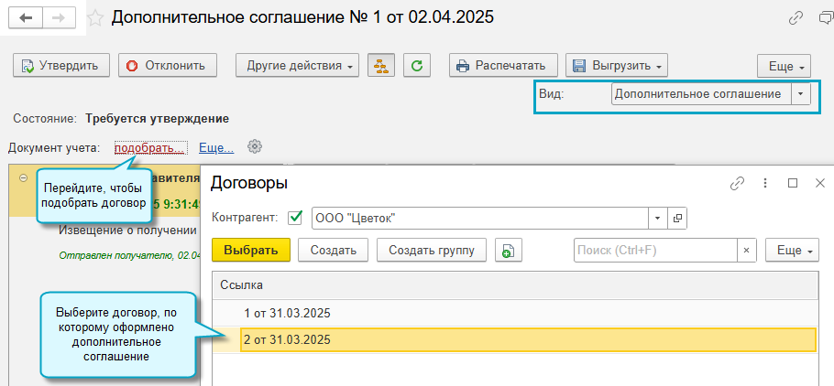Screen dimensions: 834x386
Task: Click the copy-create icon in Договоры toolbar
Action: tap(509, 250)
